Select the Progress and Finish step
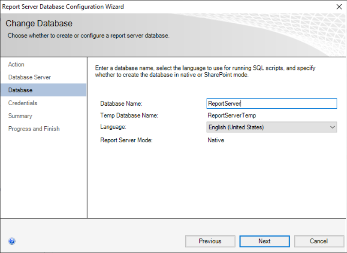347x253 pixels. tap(34, 129)
